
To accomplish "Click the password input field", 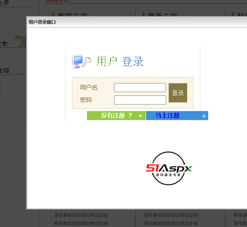I will point(140,100).
